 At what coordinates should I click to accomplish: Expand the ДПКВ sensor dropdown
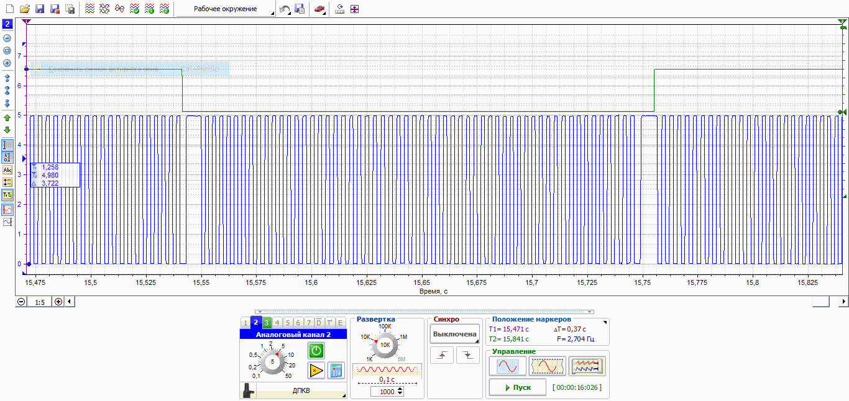pyautogui.click(x=301, y=392)
